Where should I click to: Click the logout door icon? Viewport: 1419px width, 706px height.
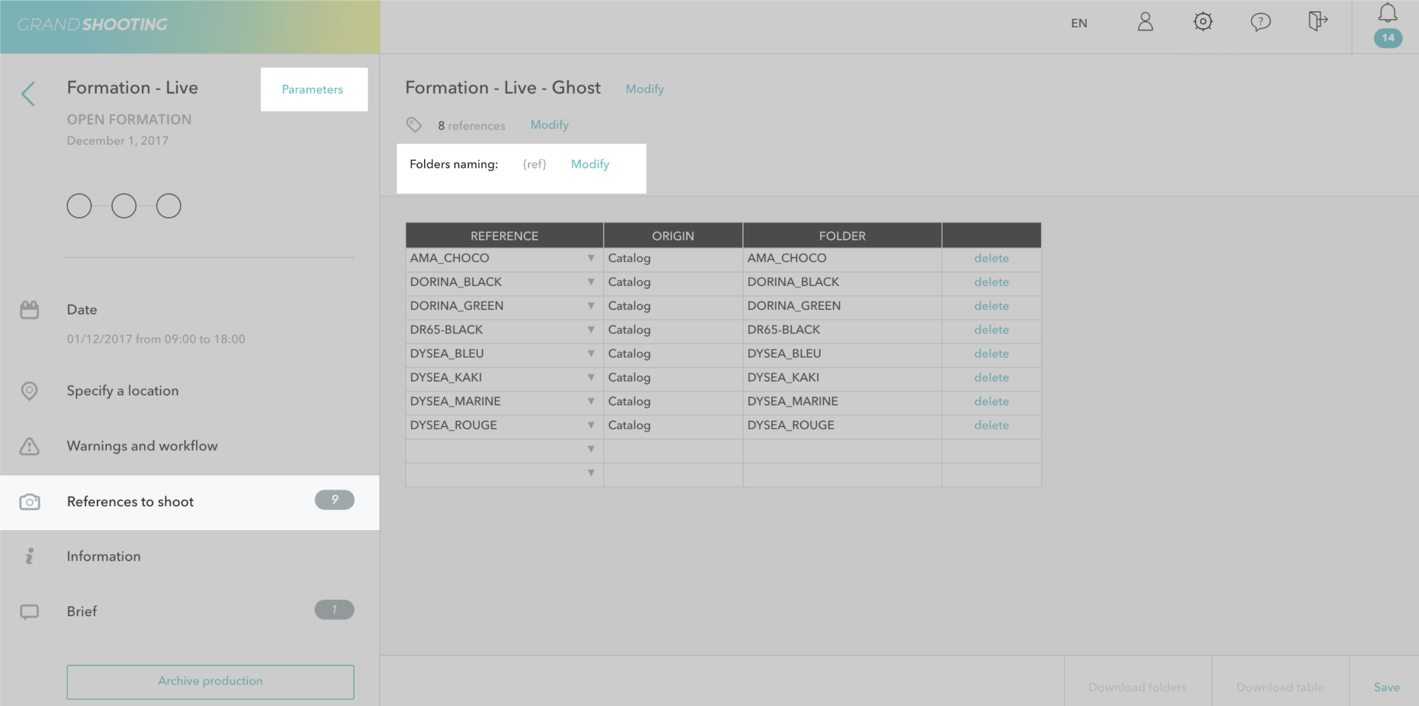[1317, 21]
